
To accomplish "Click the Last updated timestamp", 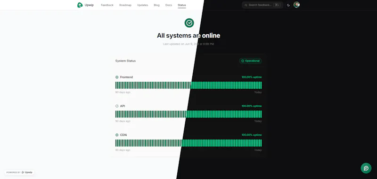I will [188, 44].
